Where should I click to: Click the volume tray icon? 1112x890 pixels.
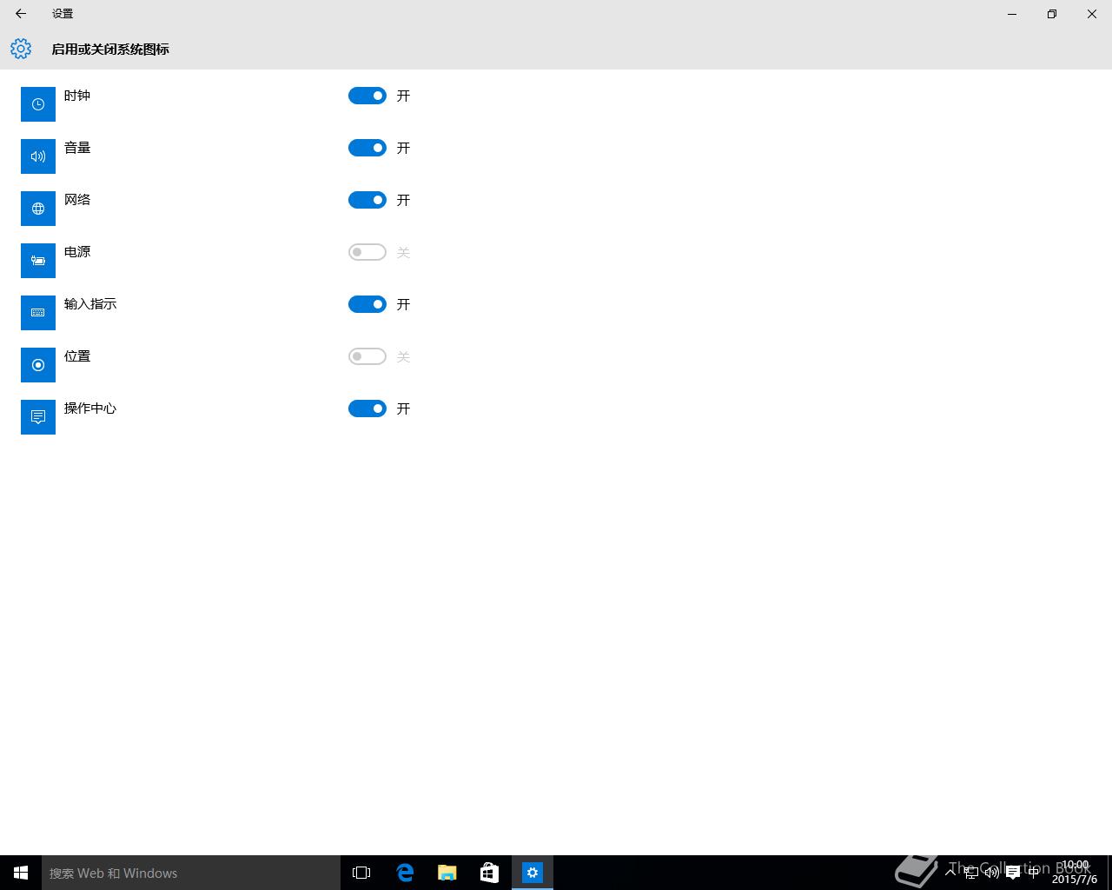991,873
